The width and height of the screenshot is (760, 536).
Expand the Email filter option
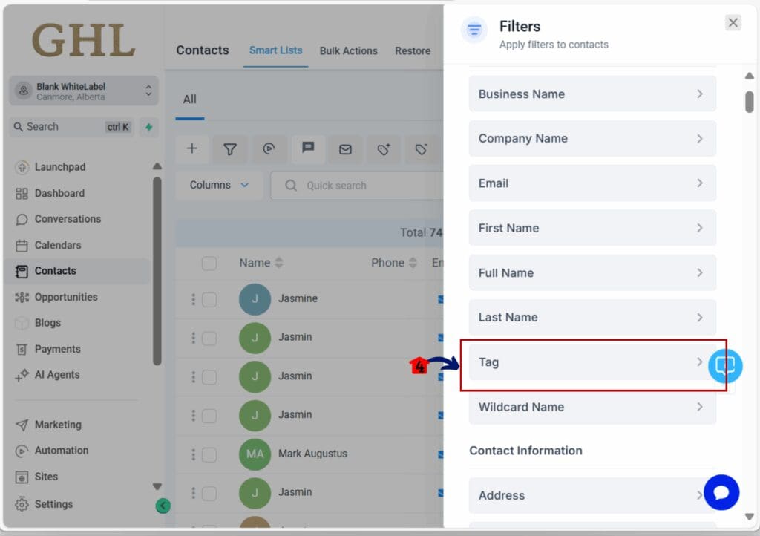(x=592, y=183)
